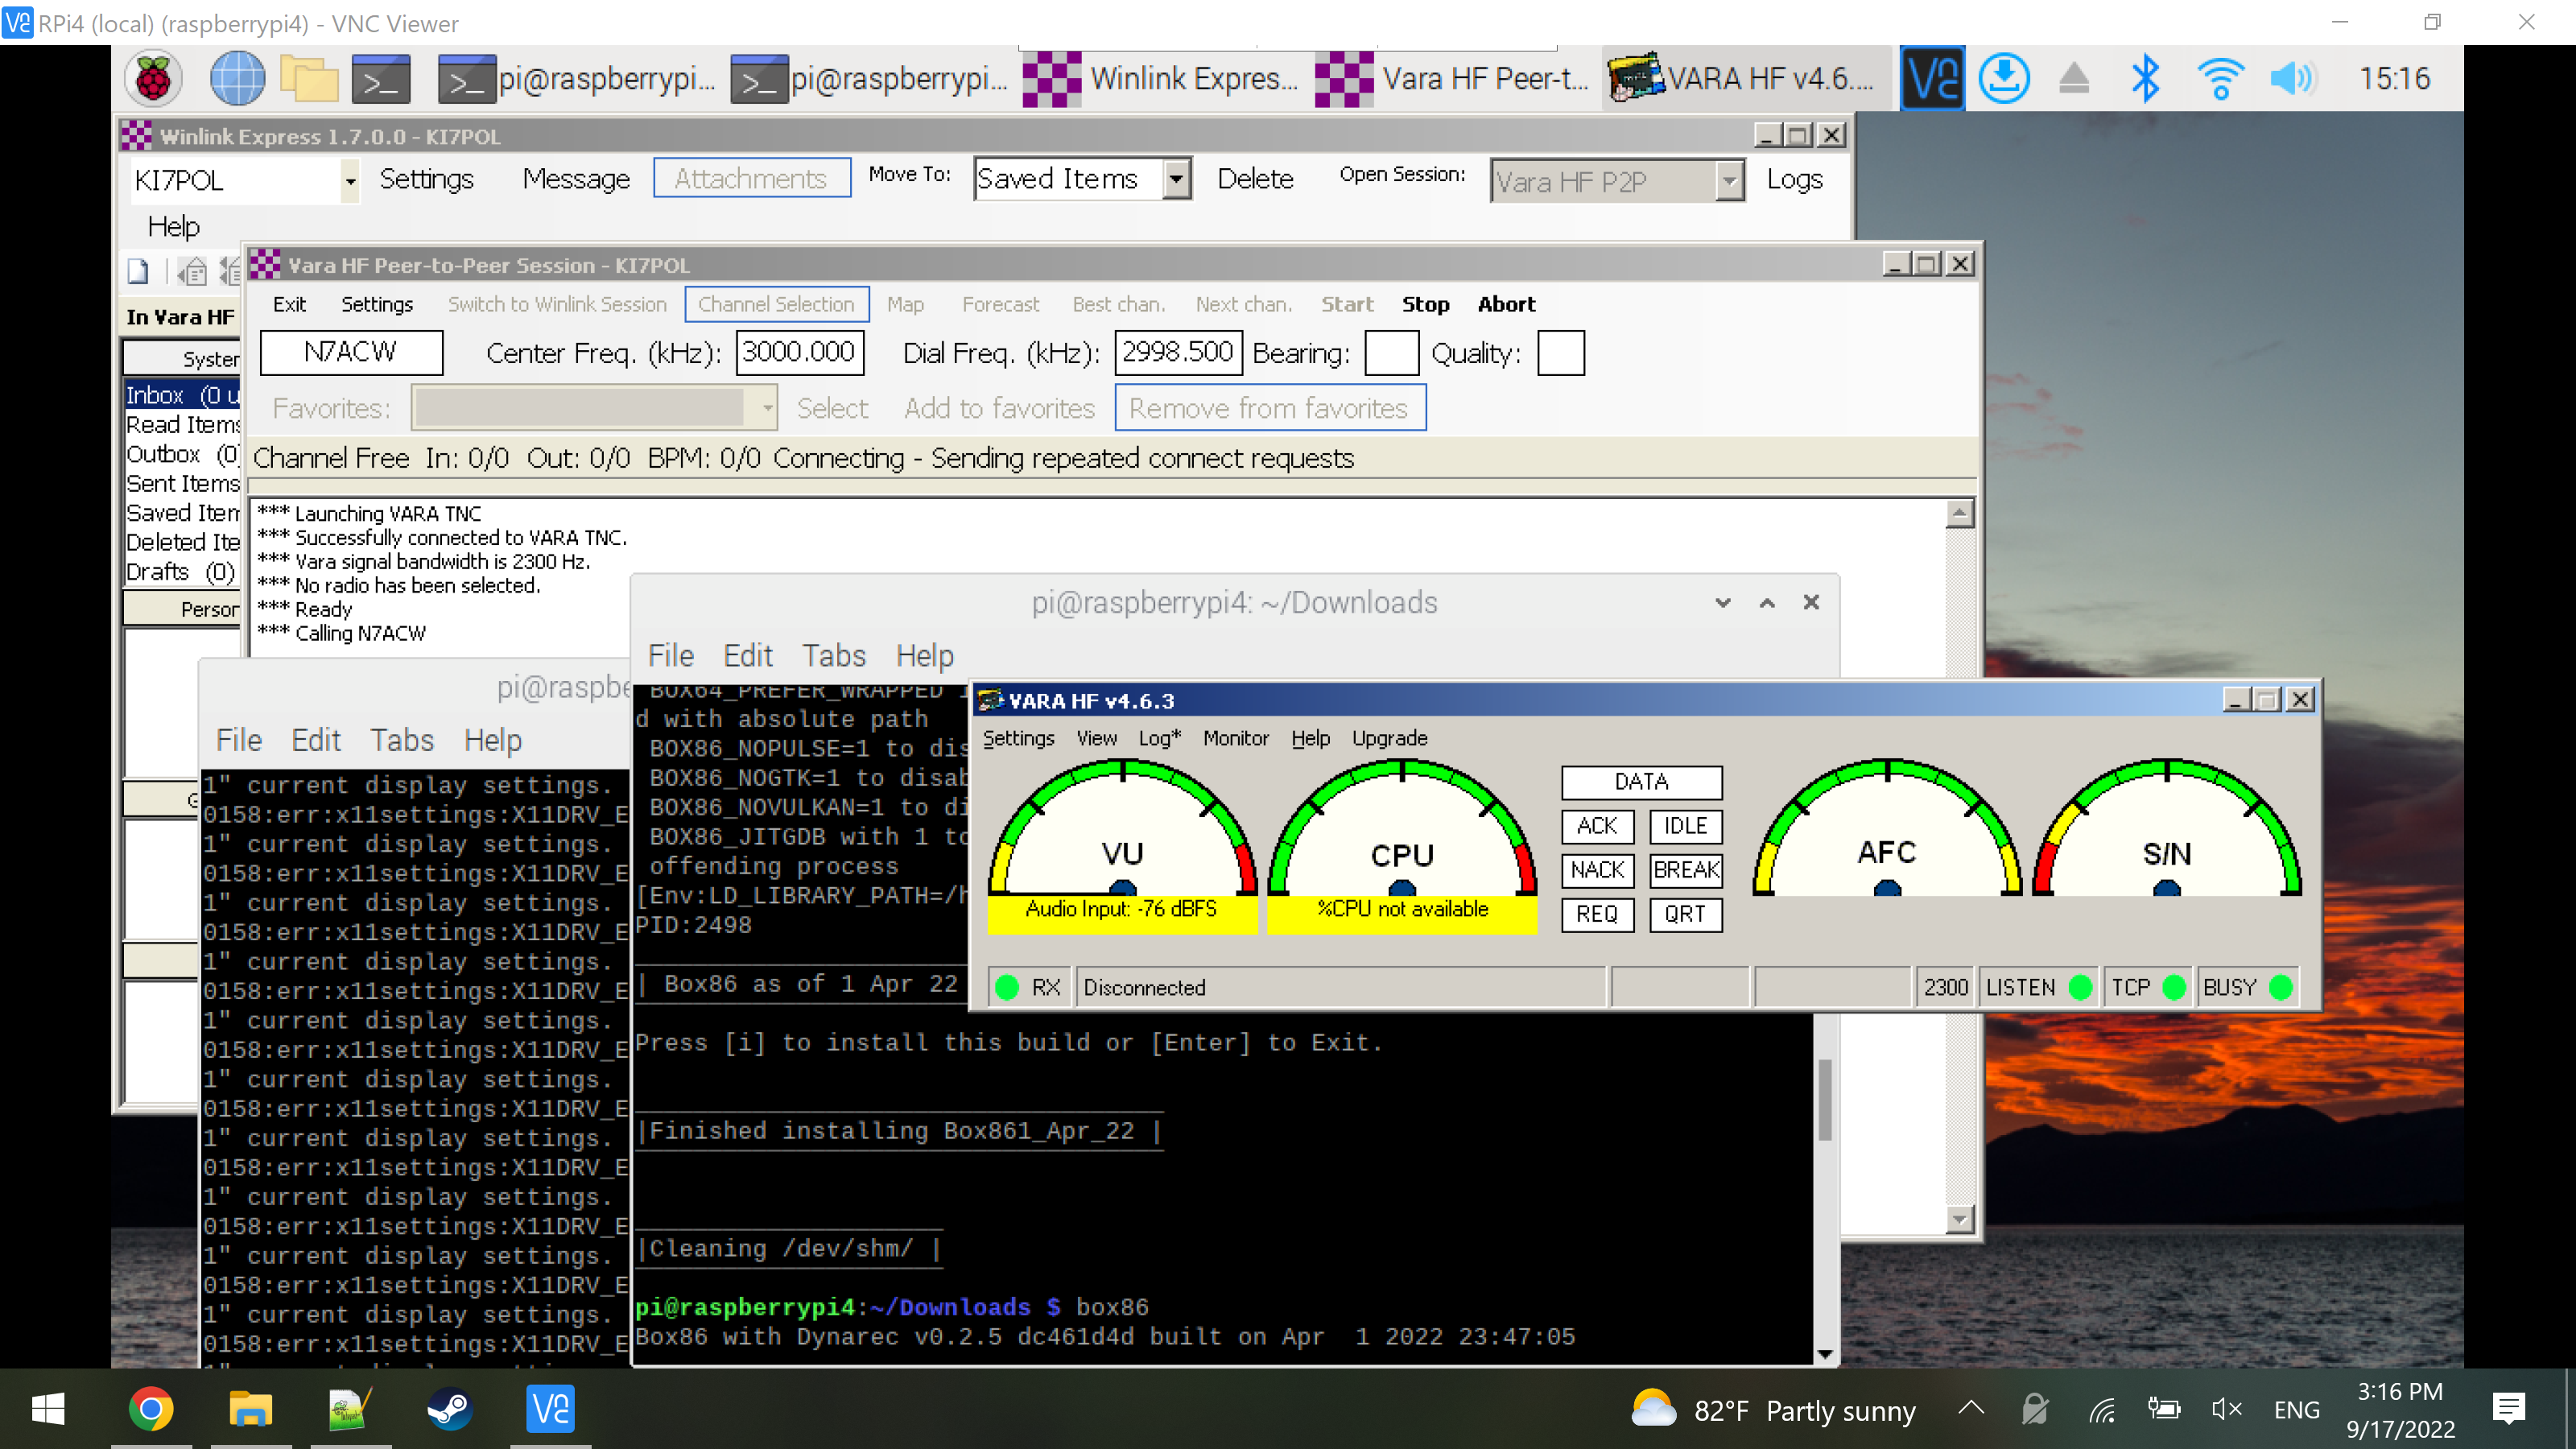This screenshot has height=1449, width=2576.
Task: Click the Attachments button in Winlink Express
Action: click(x=751, y=178)
